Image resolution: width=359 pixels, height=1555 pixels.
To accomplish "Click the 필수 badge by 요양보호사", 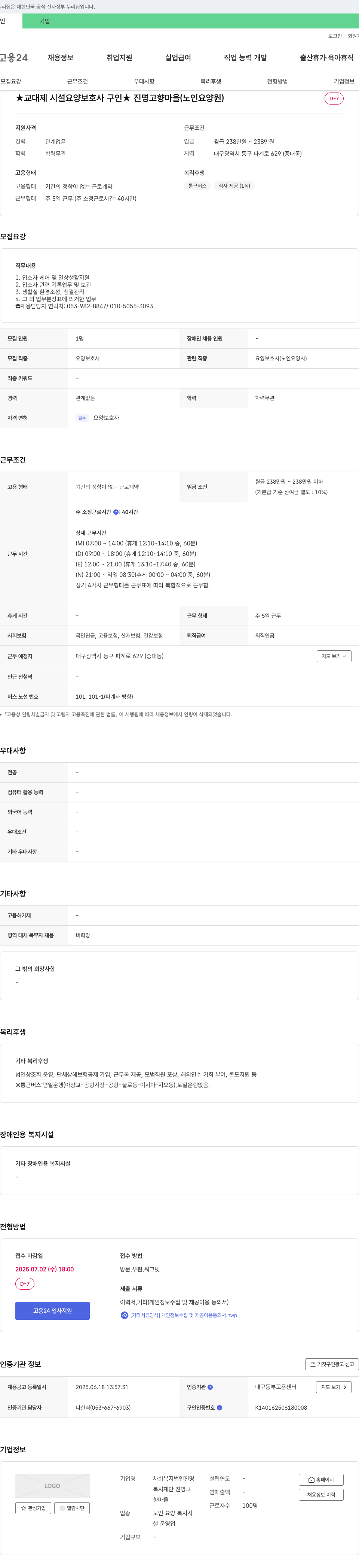I will click(82, 418).
